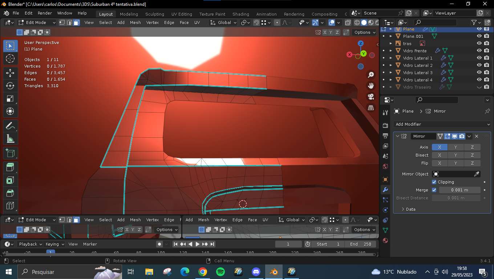Select the Measure tool
Screen dimensions: 494x279
(10, 139)
